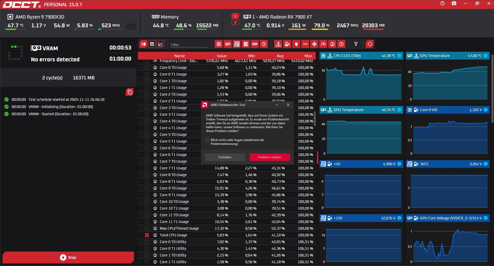
Task: Click the '16371 MB' test memory value
Action: (x=84, y=78)
